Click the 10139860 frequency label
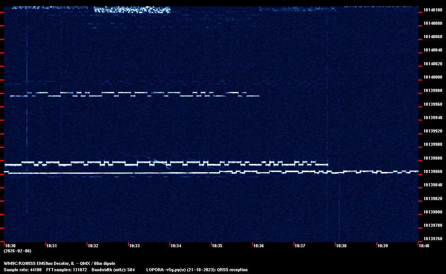Image resolution: width=446 pixels, height=274 pixels. pyautogui.click(x=432, y=172)
